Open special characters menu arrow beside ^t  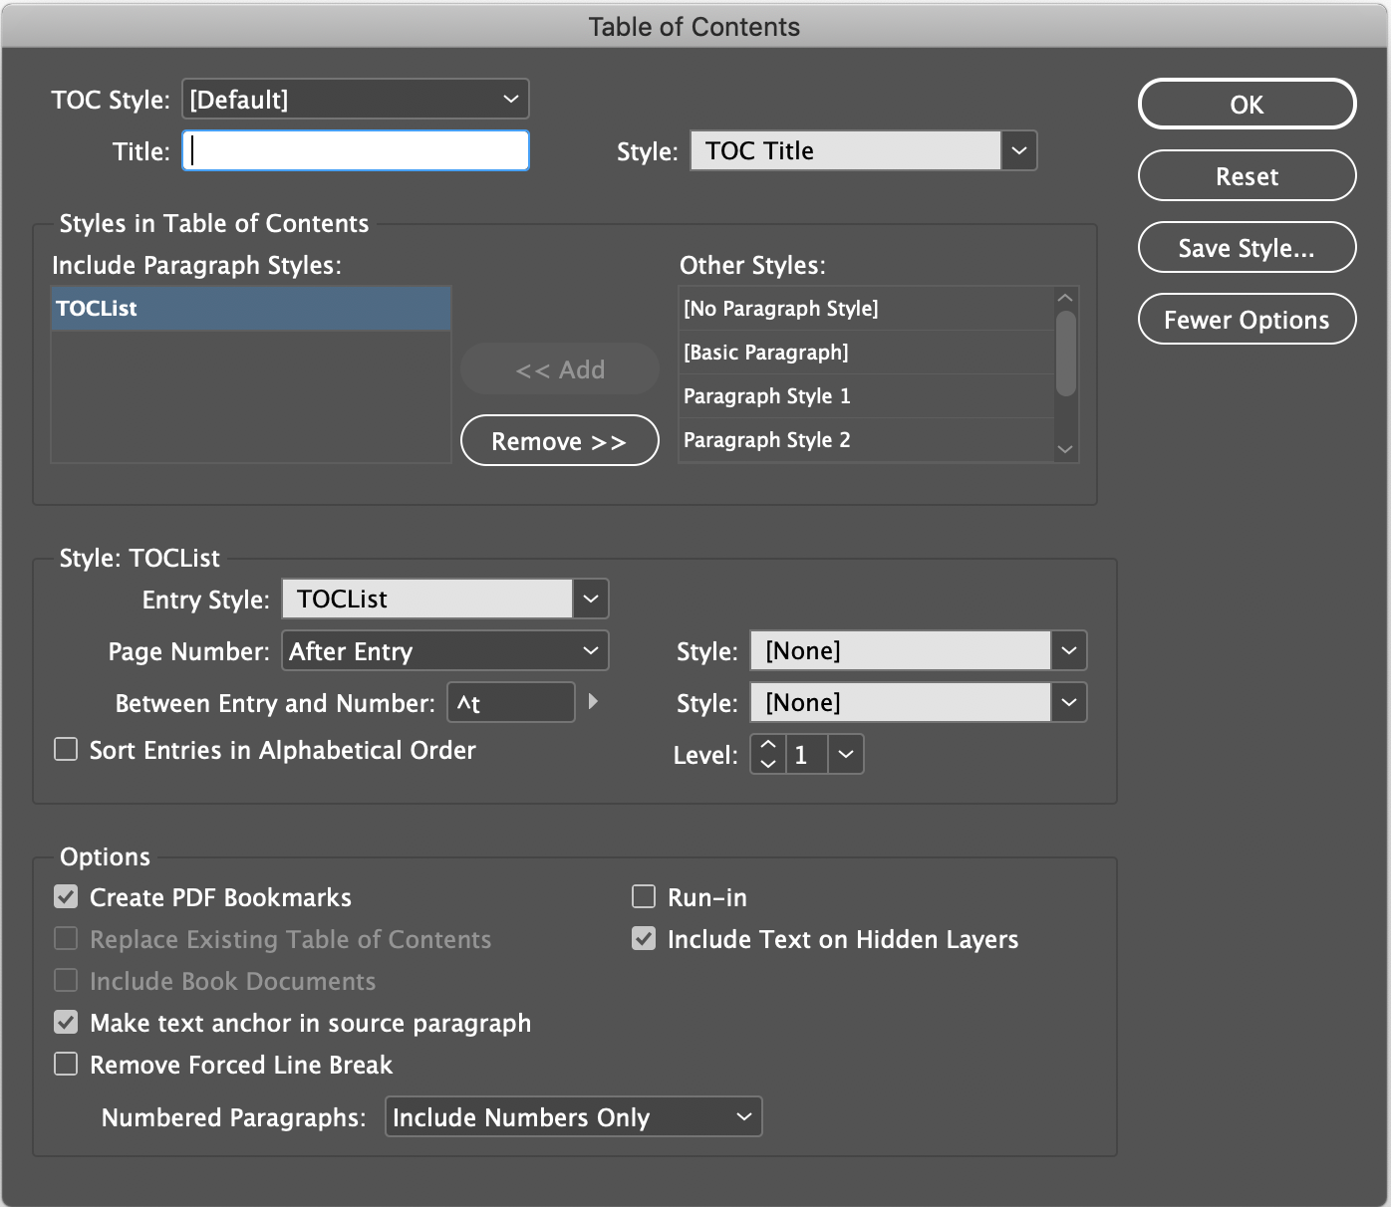click(593, 702)
